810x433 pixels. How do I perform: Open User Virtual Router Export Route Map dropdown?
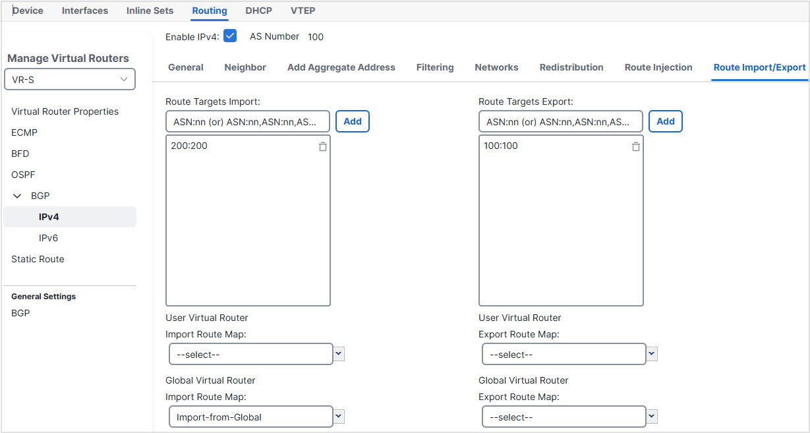(651, 354)
